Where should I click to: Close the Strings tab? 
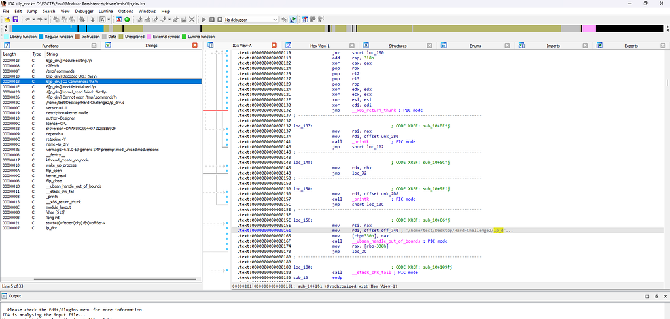point(195,45)
